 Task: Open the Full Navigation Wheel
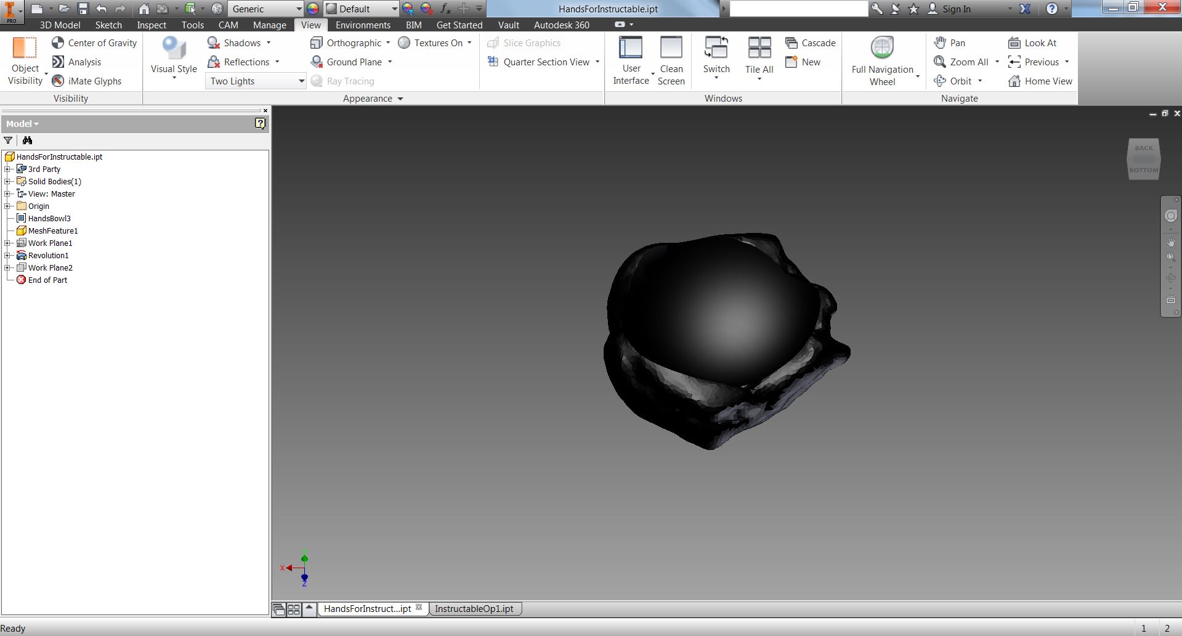click(x=882, y=60)
